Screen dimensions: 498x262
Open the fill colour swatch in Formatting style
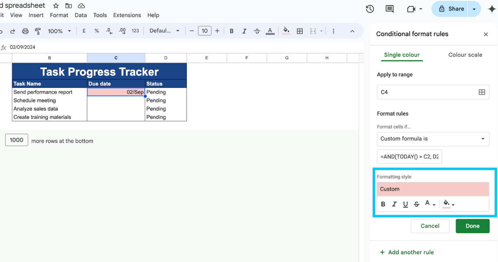(446, 204)
